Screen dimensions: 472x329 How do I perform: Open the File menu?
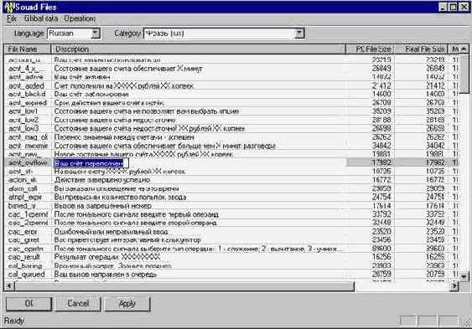(12, 18)
